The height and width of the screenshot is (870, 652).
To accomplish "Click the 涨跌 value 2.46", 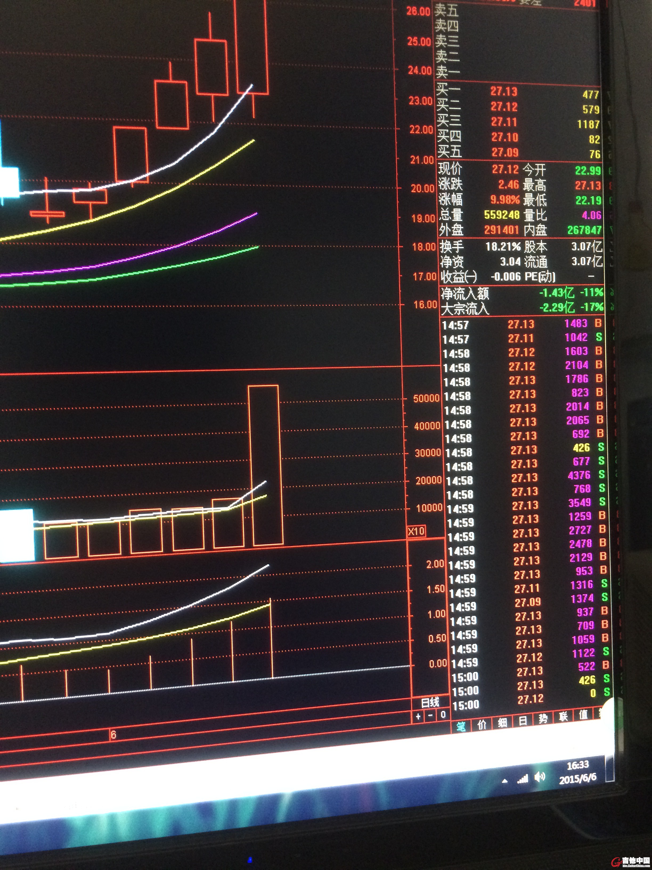I will tap(509, 185).
